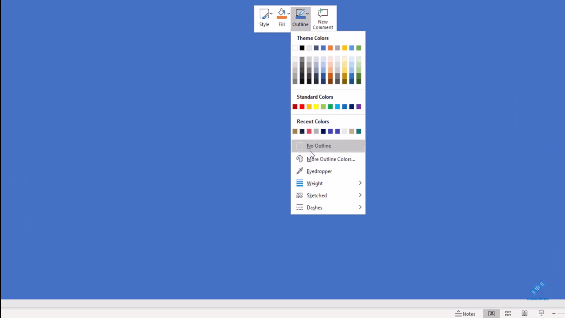
Task: Add a New Comment from the mini toolbar
Action: [x=323, y=19]
